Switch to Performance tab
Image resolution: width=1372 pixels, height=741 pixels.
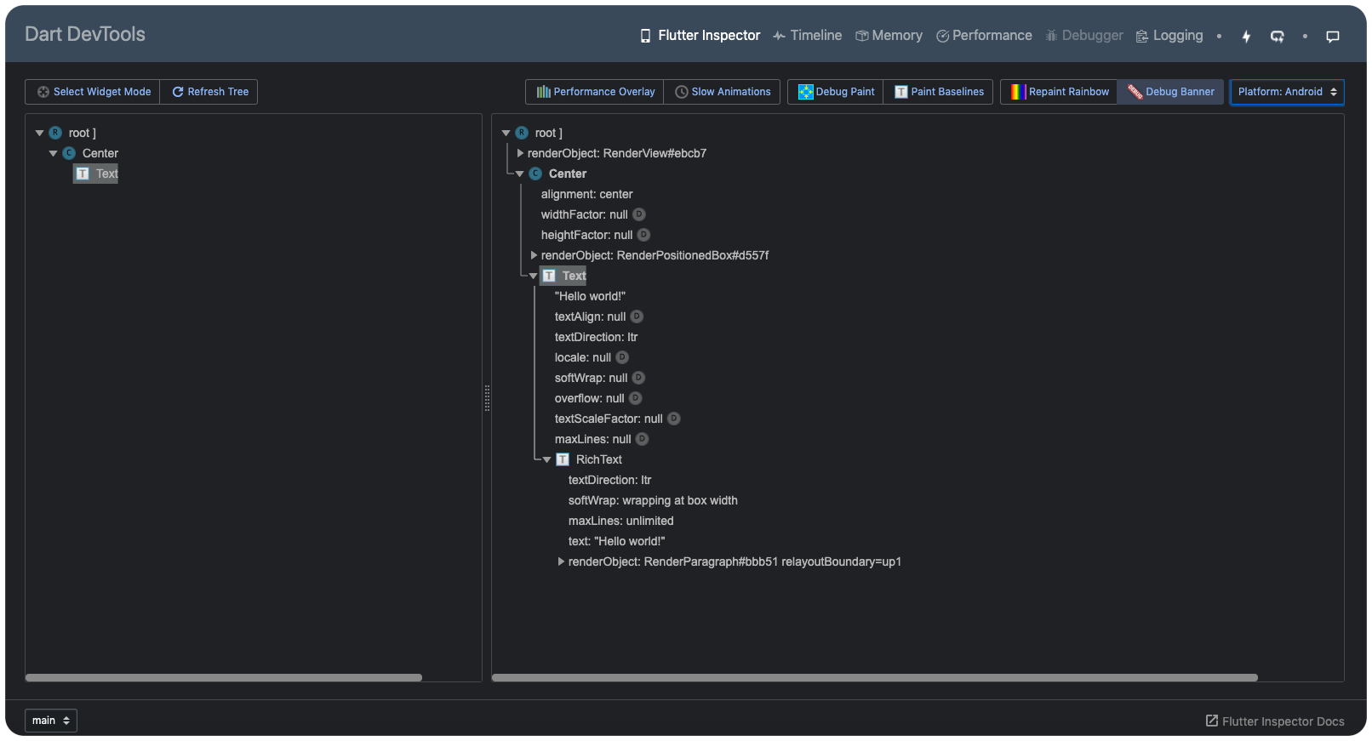click(984, 36)
